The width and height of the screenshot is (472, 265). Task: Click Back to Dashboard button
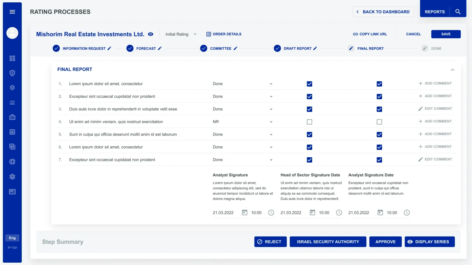coord(383,12)
